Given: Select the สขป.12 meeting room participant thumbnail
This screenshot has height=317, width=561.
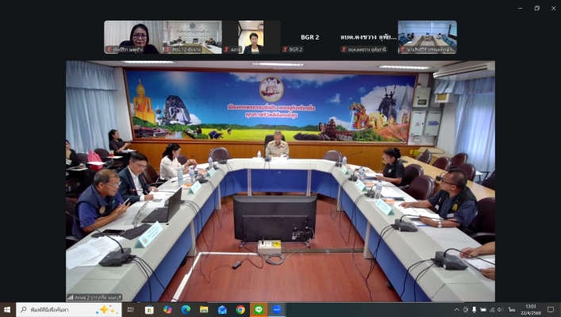Looking at the screenshot, I should (192, 37).
